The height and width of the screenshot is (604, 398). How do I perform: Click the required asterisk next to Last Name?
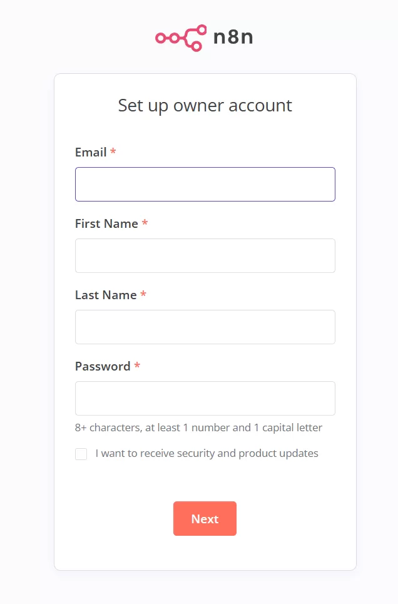point(143,294)
